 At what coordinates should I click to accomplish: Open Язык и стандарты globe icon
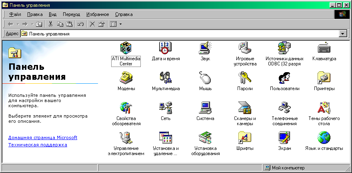(324, 138)
